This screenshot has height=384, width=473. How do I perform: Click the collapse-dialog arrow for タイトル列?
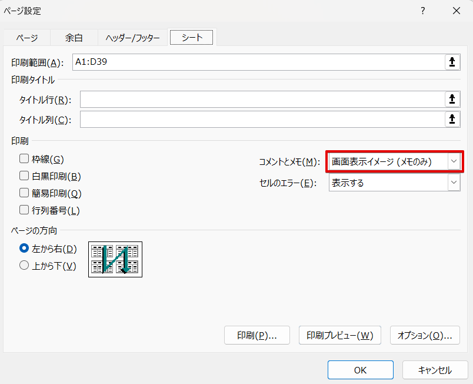click(452, 119)
